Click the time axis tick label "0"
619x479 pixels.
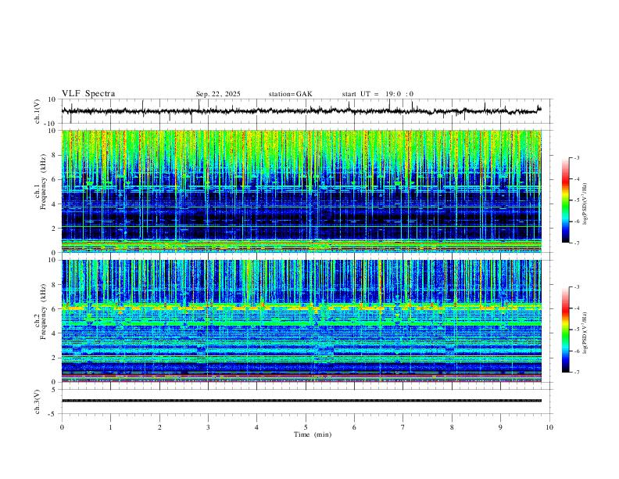tap(62, 427)
